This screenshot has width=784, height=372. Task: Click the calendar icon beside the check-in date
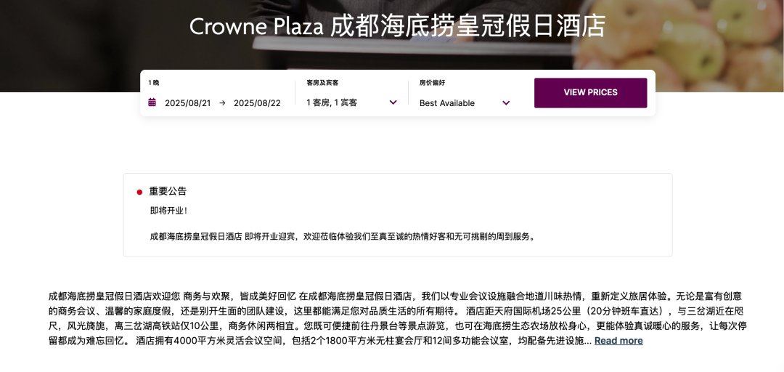[x=152, y=102]
